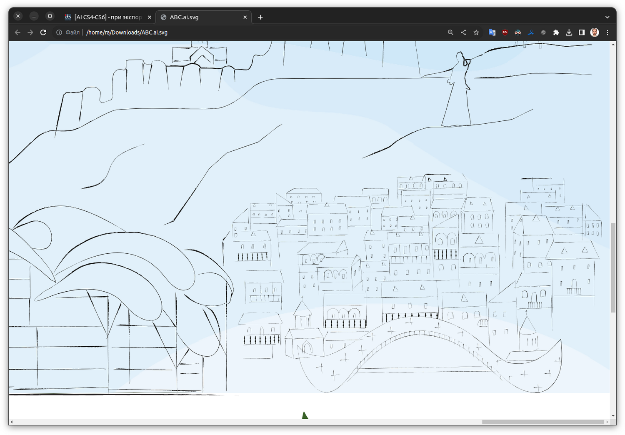The height and width of the screenshot is (435, 625).
Task: Click the vertical scrollbar thumb
Action: pyautogui.click(x=613, y=267)
